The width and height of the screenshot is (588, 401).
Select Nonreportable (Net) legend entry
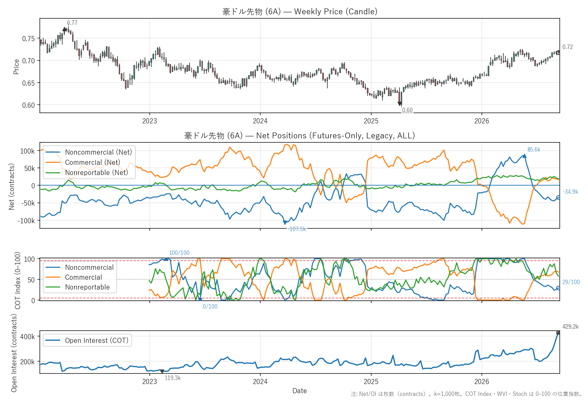pyautogui.click(x=87, y=173)
